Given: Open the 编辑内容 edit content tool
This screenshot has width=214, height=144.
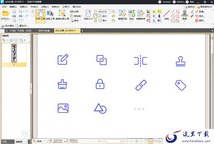Looking at the screenshot, I should click(x=122, y=15).
